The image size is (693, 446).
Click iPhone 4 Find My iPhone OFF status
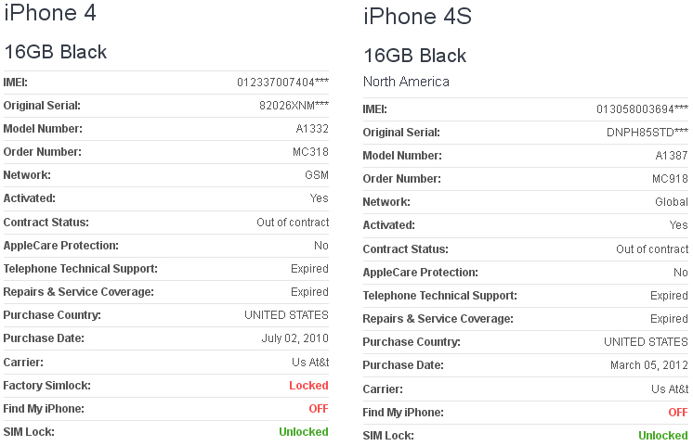[319, 409]
